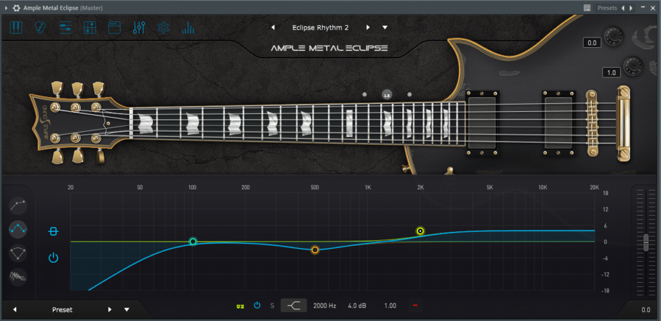Image resolution: width=661 pixels, height=321 pixels.
Task: Go to previous EQ preset arrow
Action: 15,309
